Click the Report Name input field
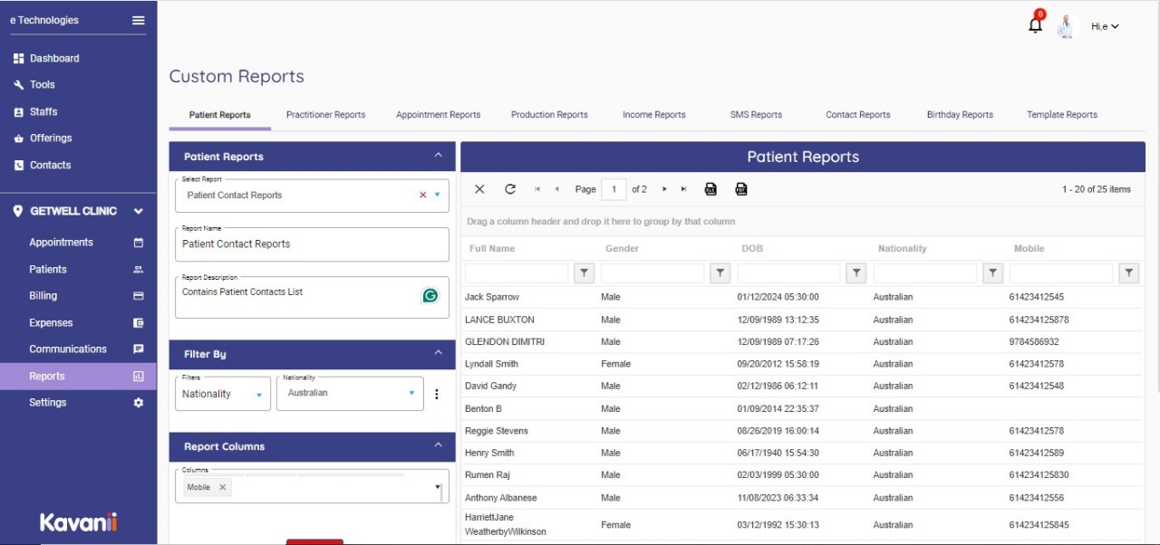This screenshot has width=1160, height=545. coord(312,244)
